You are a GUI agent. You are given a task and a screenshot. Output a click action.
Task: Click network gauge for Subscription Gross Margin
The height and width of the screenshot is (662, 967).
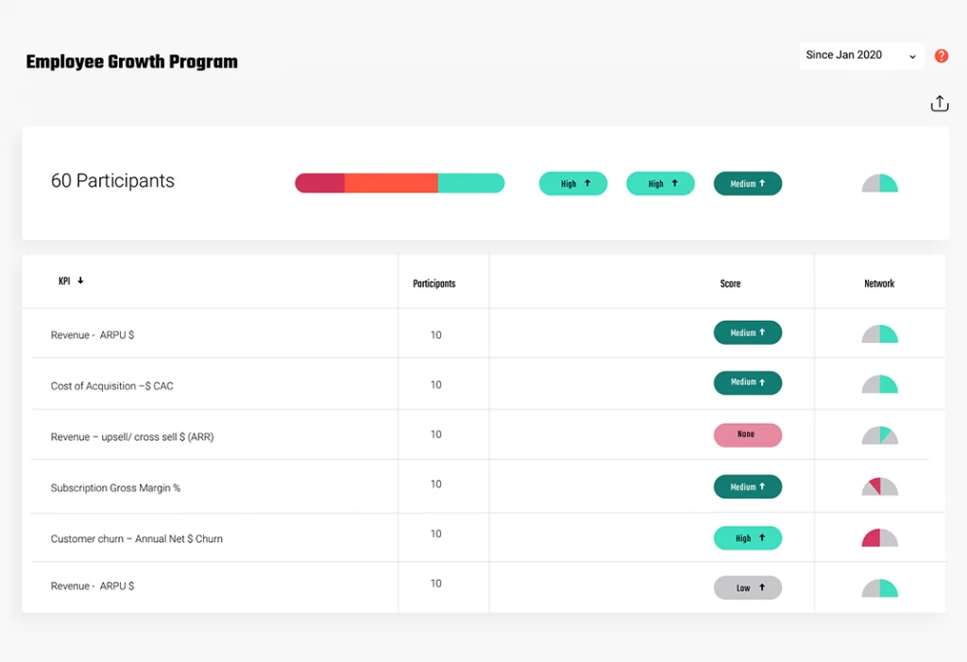point(879,486)
